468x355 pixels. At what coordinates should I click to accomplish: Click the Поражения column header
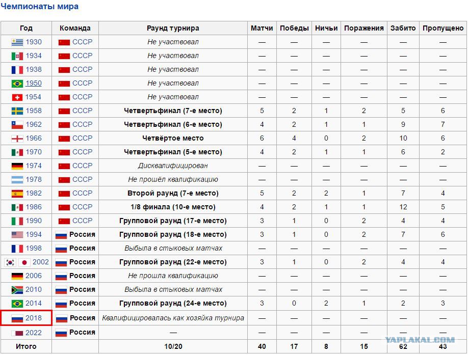point(364,28)
